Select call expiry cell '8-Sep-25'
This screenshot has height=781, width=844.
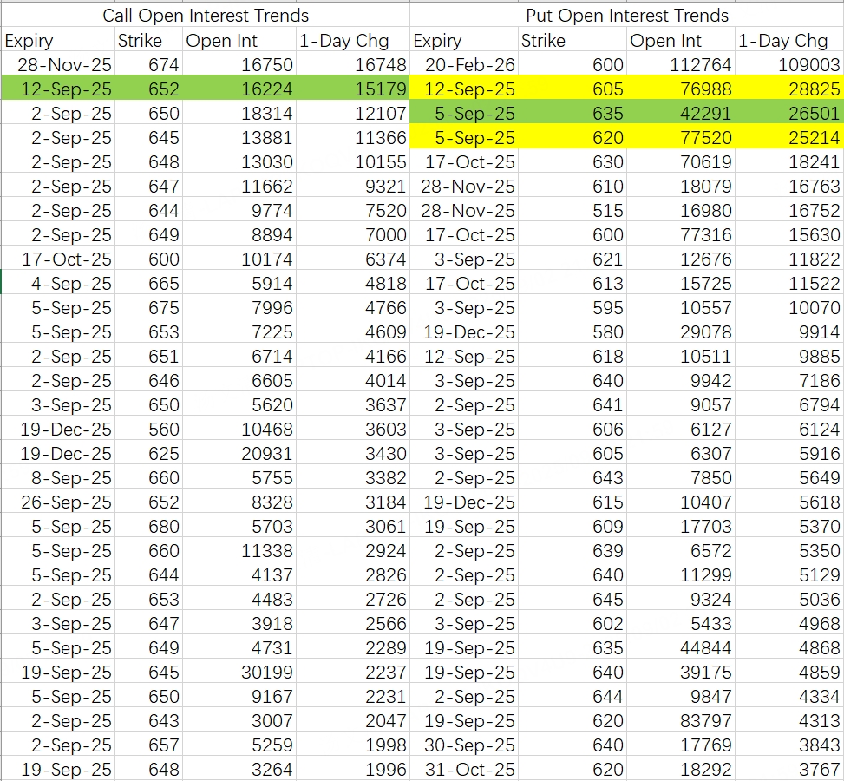[x=58, y=478]
